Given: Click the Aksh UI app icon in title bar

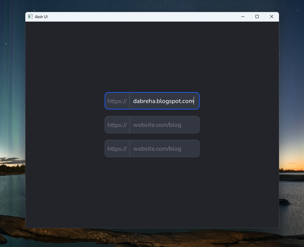Looking at the screenshot, I should [30, 17].
